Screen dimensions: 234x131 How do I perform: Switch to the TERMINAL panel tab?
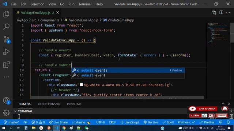25,104
